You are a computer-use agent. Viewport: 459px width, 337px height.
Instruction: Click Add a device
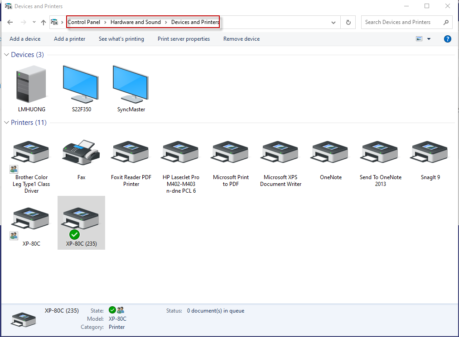pos(25,39)
